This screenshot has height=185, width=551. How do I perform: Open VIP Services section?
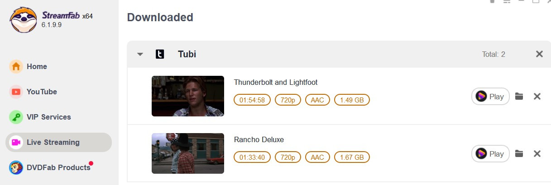(x=58, y=117)
